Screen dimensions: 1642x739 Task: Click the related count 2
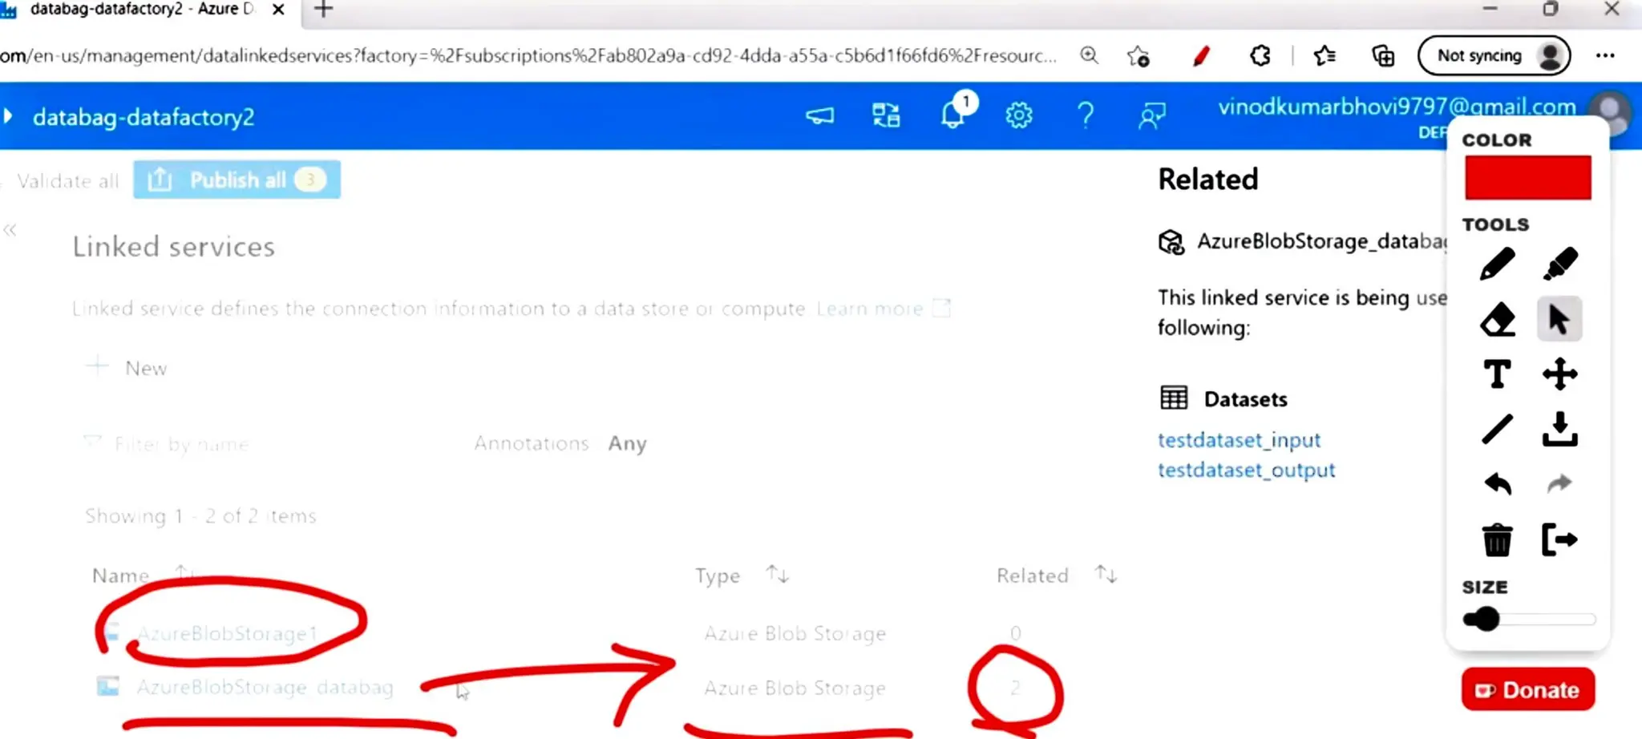(x=1015, y=688)
